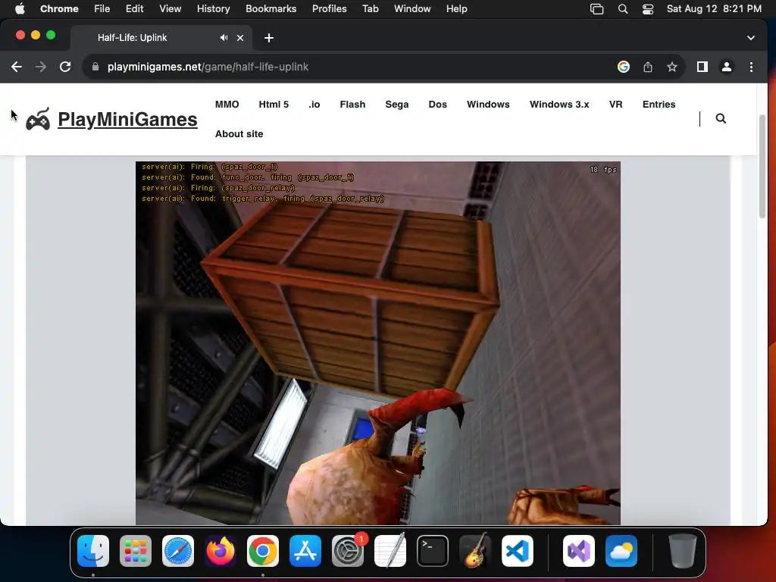Open the Windows games category
Screen dimensions: 776x582
click(488, 105)
